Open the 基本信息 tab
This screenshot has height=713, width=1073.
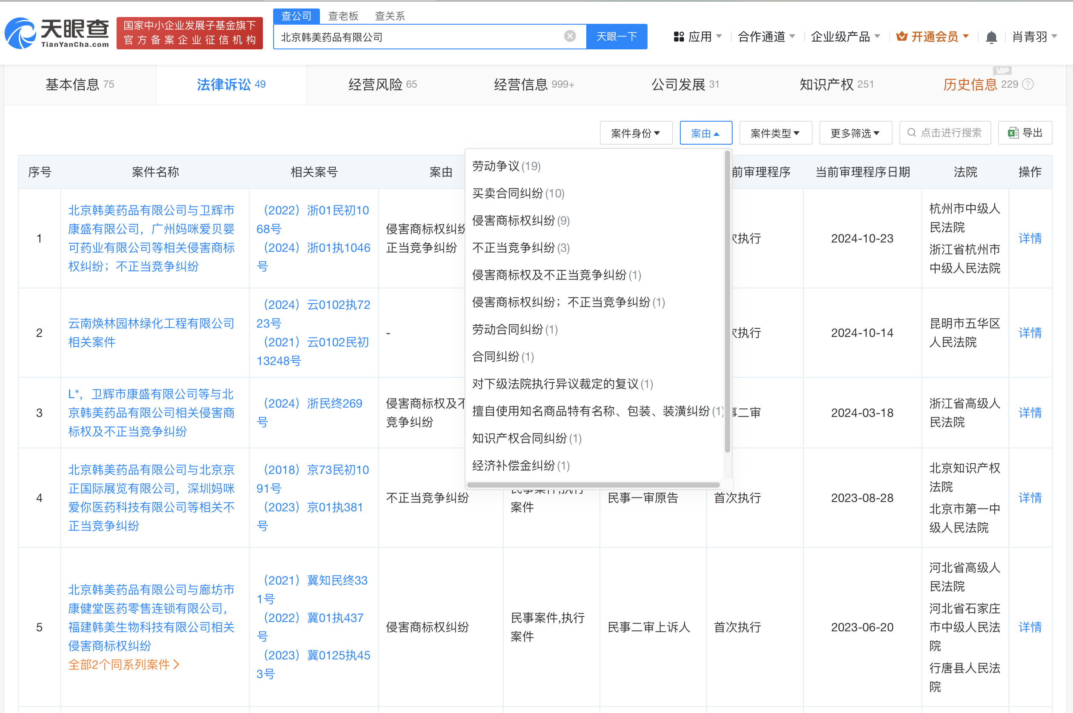(80, 85)
